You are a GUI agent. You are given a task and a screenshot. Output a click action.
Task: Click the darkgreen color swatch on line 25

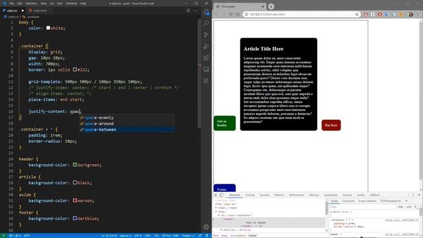pos(75,165)
